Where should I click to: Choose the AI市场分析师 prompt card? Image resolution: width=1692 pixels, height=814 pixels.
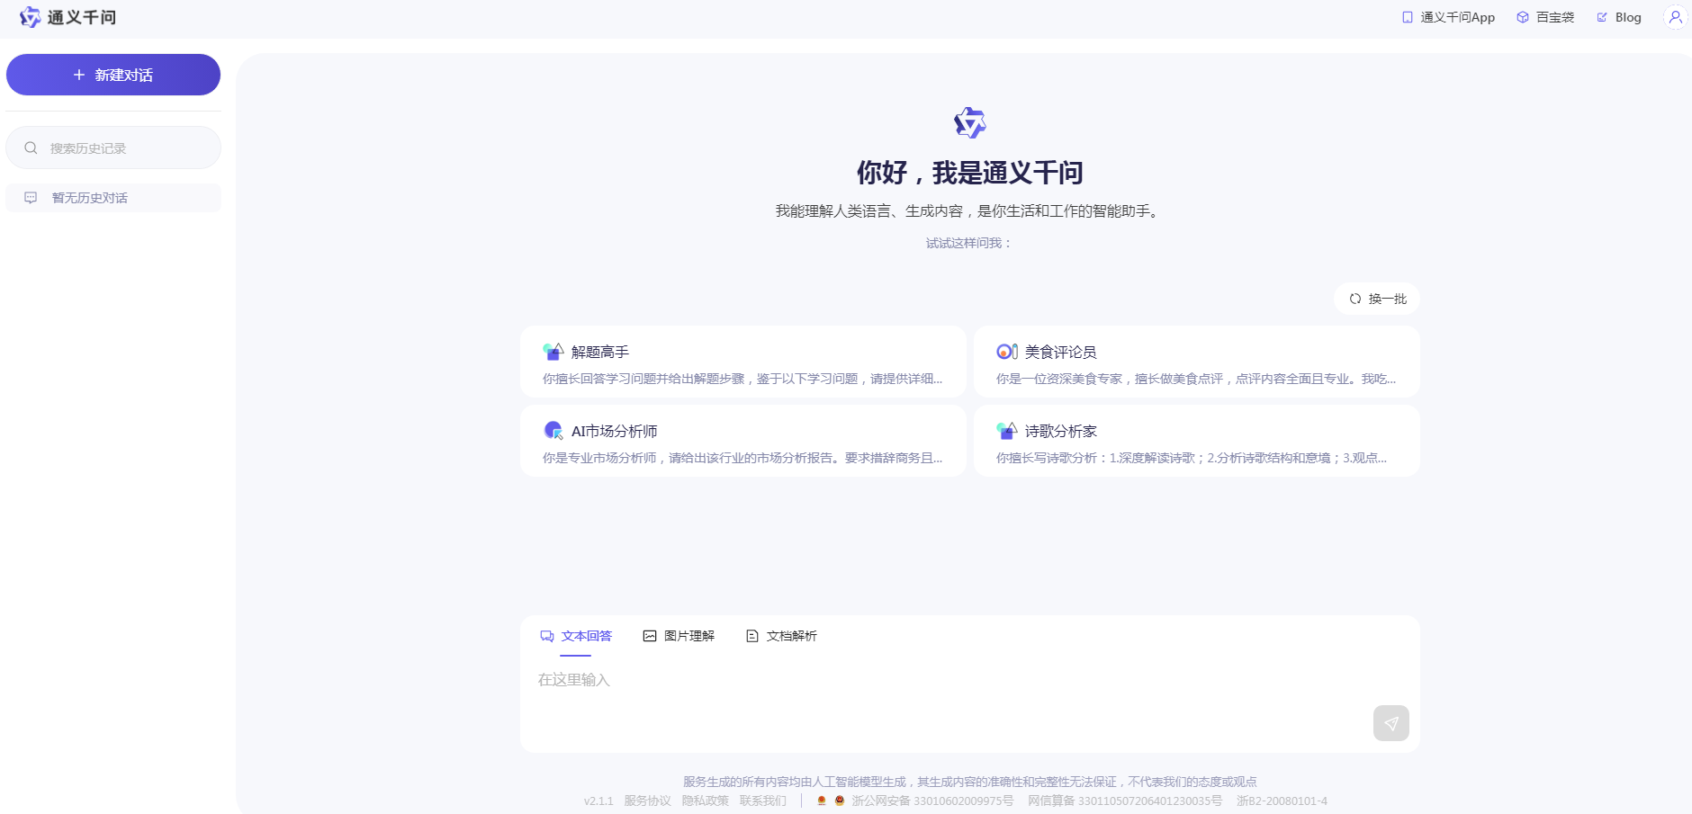click(743, 441)
